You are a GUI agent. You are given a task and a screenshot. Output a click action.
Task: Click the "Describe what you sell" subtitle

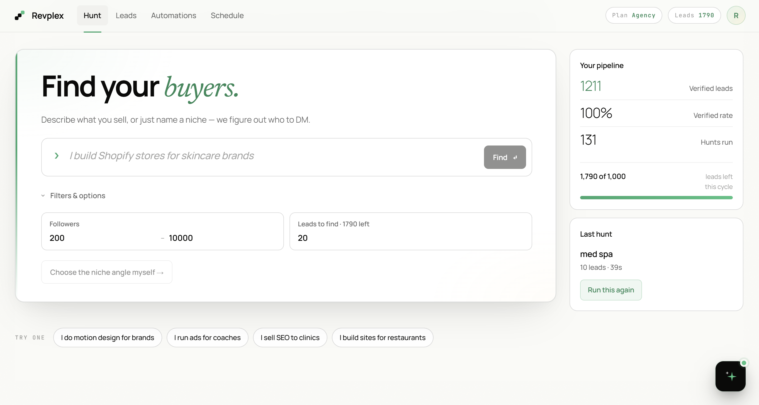[x=176, y=120]
